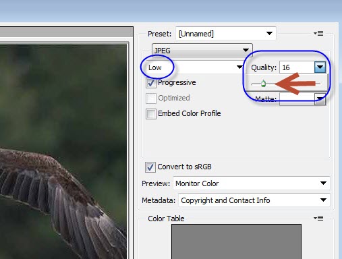Click the Color Table label
This screenshot has height=259, width=342.
pyautogui.click(x=166, y=219)
